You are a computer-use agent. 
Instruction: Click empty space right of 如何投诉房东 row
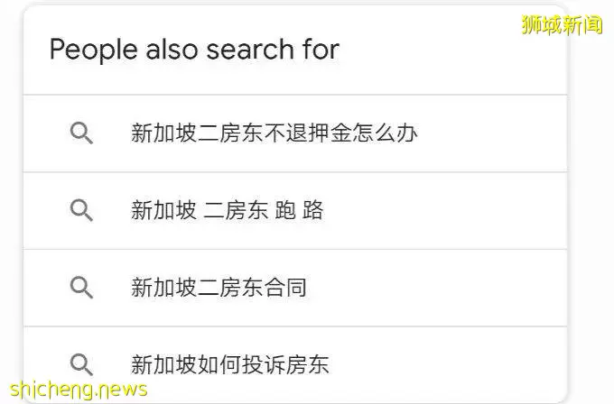point(446,364)
